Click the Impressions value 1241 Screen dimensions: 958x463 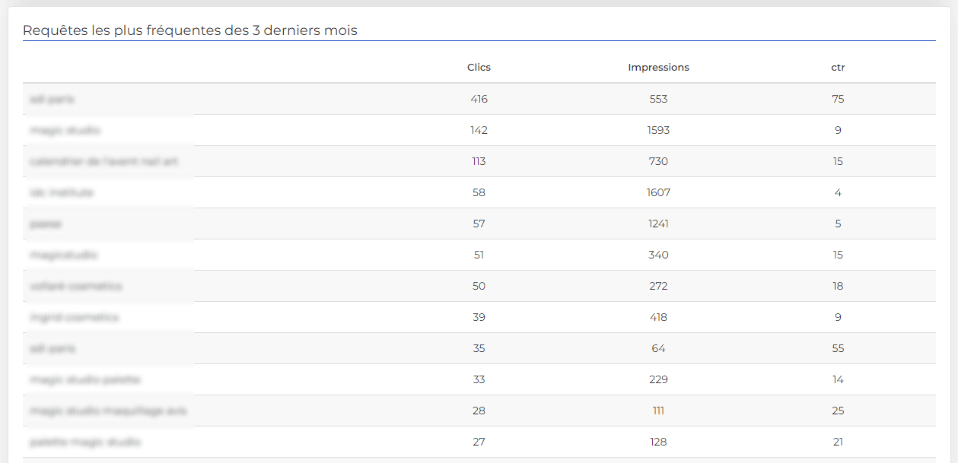pos(658,224)
